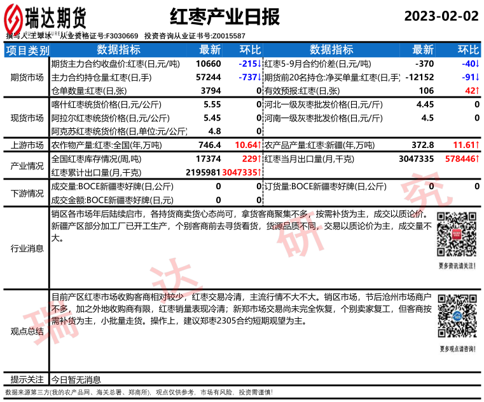Click the date 2023-02-02
This screenshot has height=402, width=484.
(441, 16)
